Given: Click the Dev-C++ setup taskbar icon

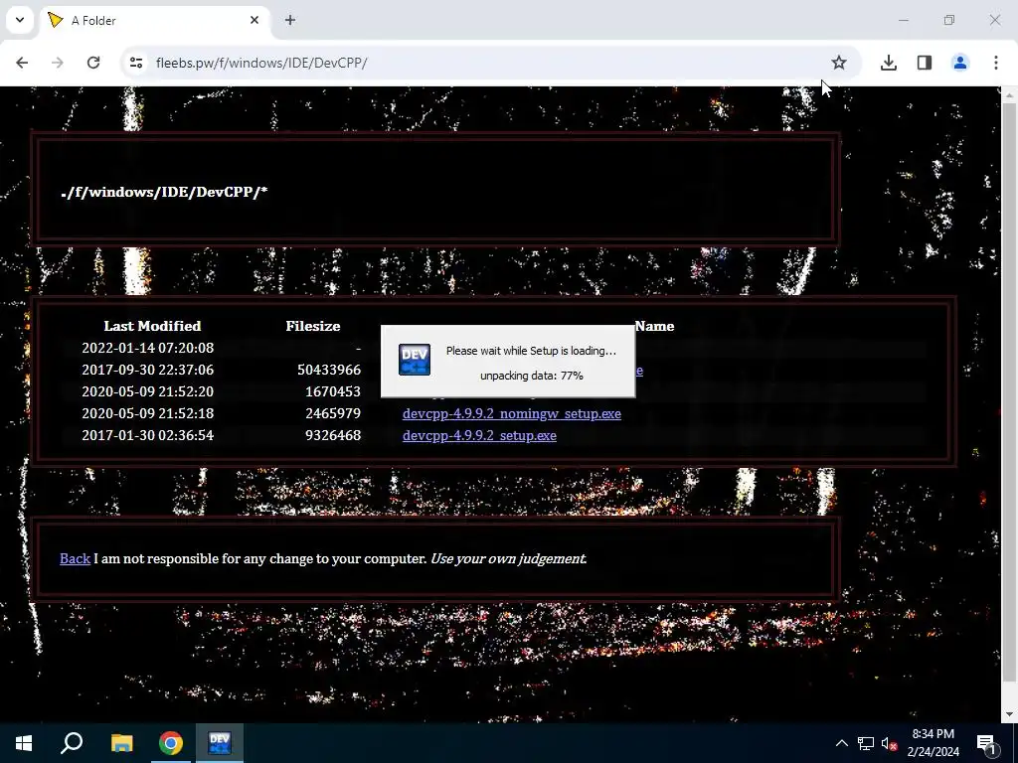Looking at the screenshot, I should click(220, 743).
